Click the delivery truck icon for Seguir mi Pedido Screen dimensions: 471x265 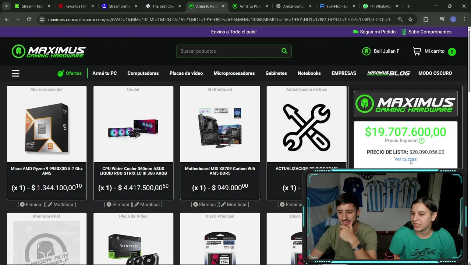[355, 32]
